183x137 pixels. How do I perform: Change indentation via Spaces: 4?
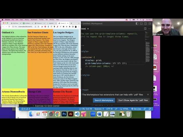99,109
